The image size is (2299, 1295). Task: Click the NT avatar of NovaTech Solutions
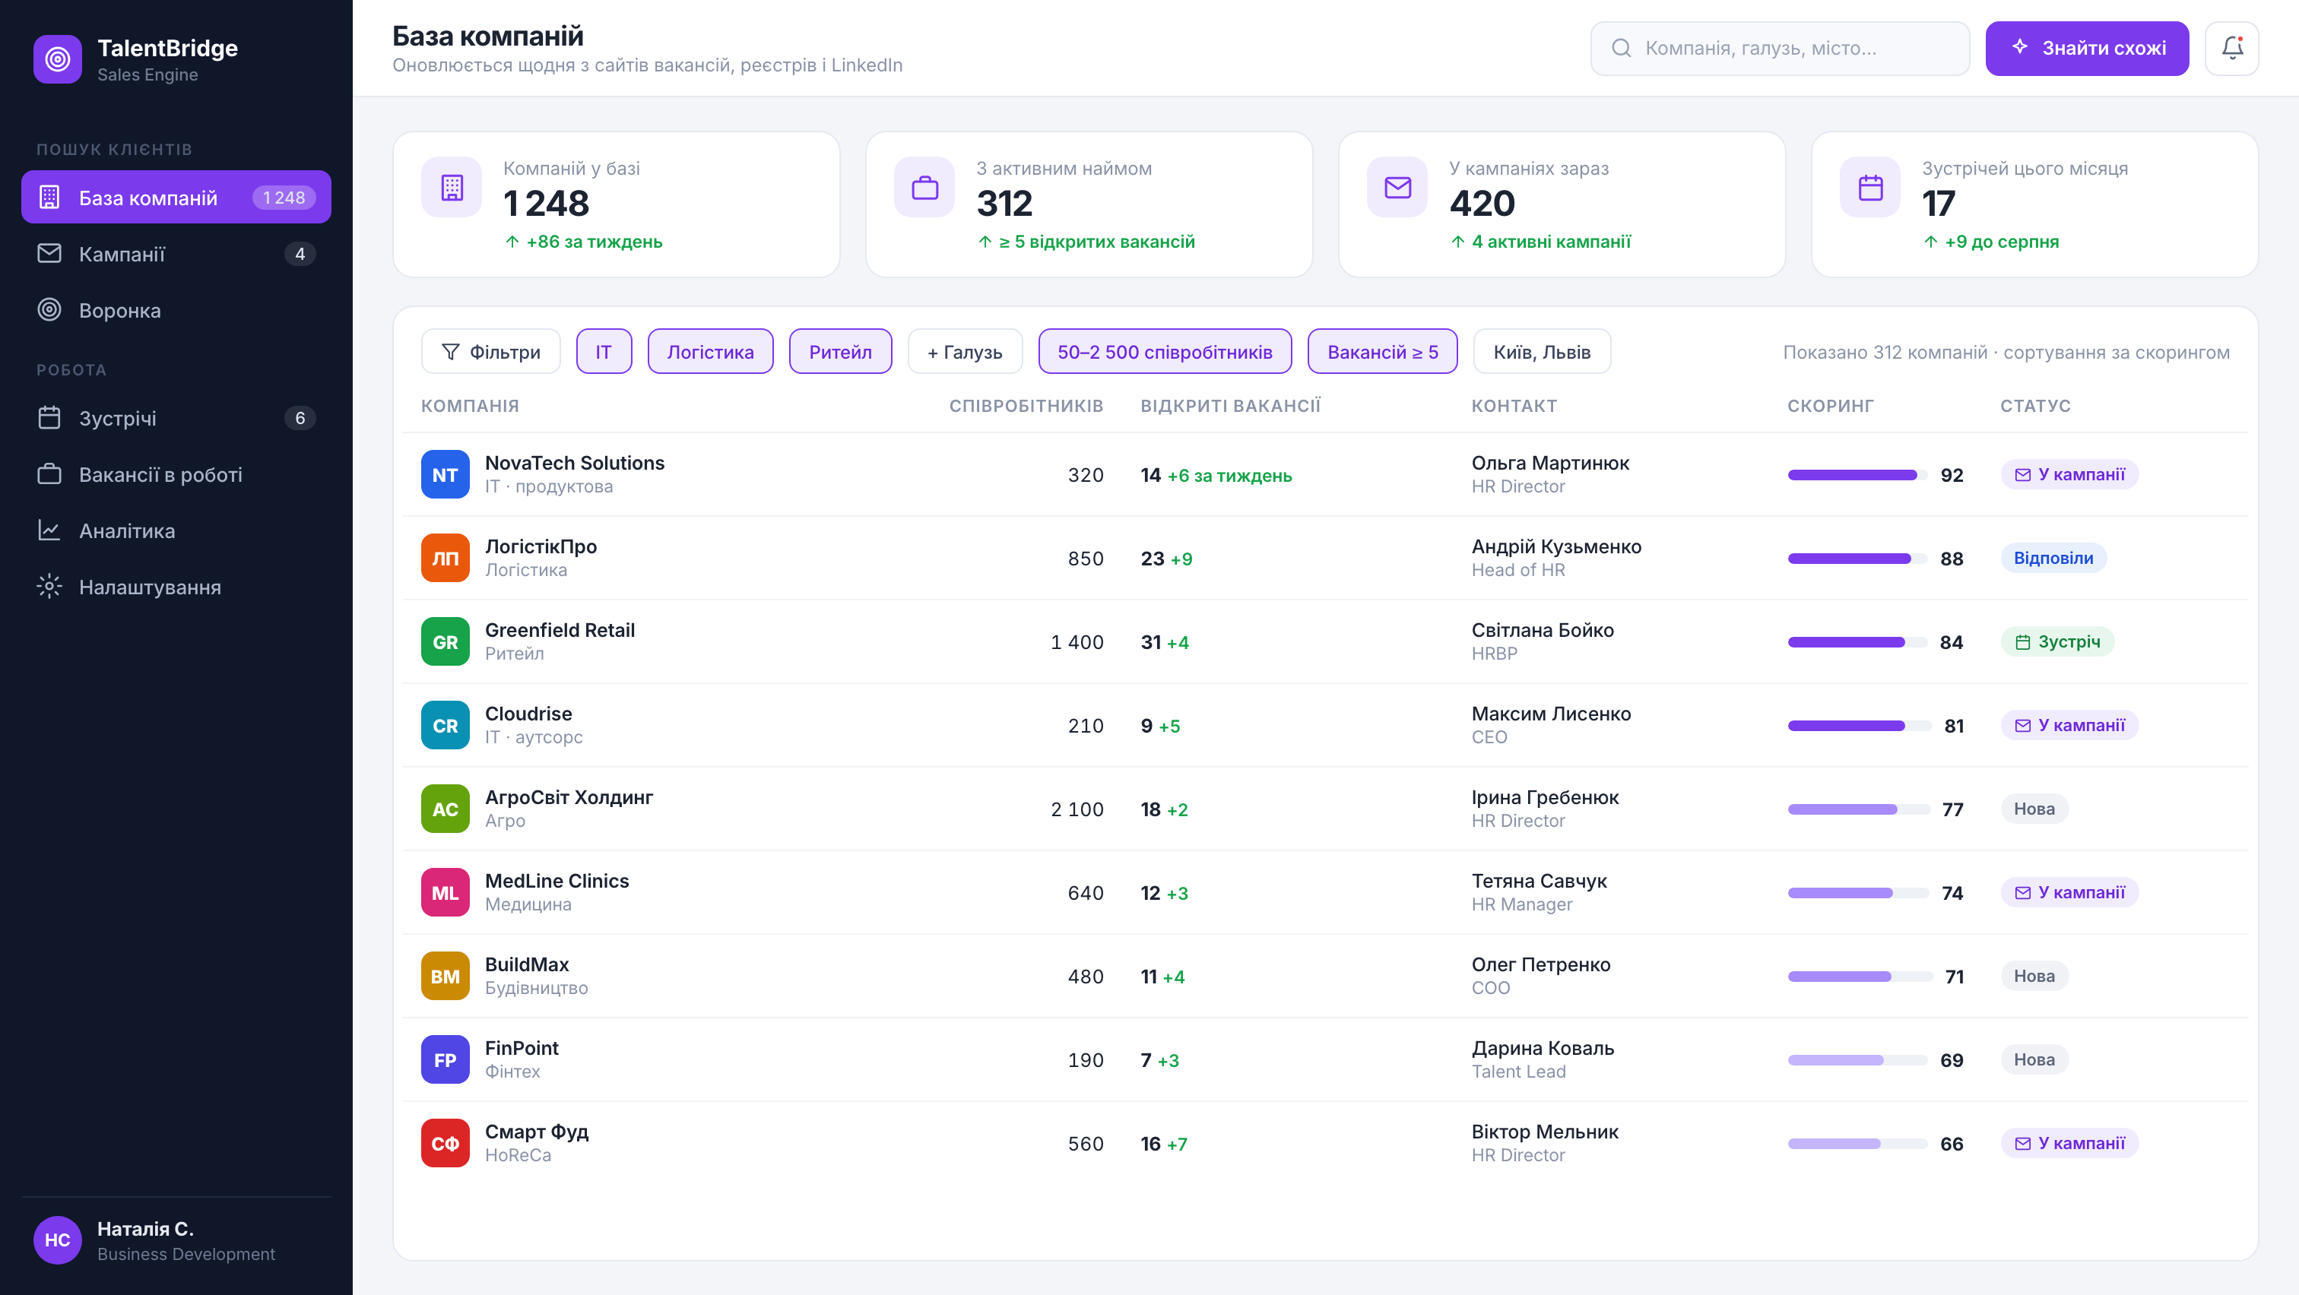coord(446,474)
